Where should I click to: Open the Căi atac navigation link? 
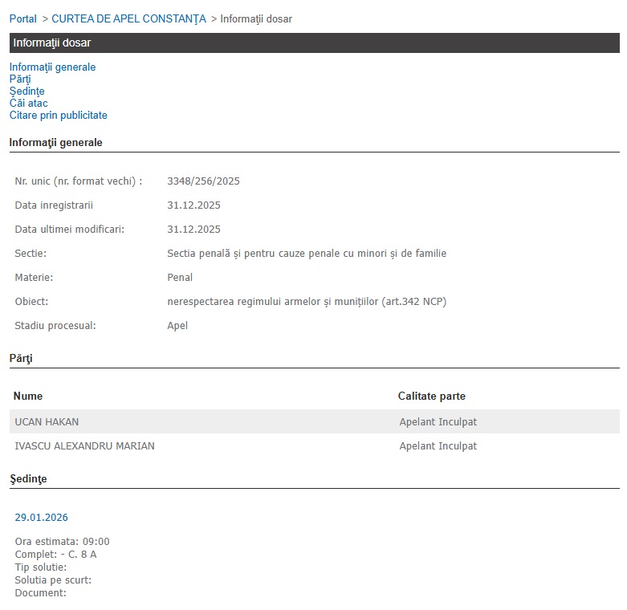[28, 104]
